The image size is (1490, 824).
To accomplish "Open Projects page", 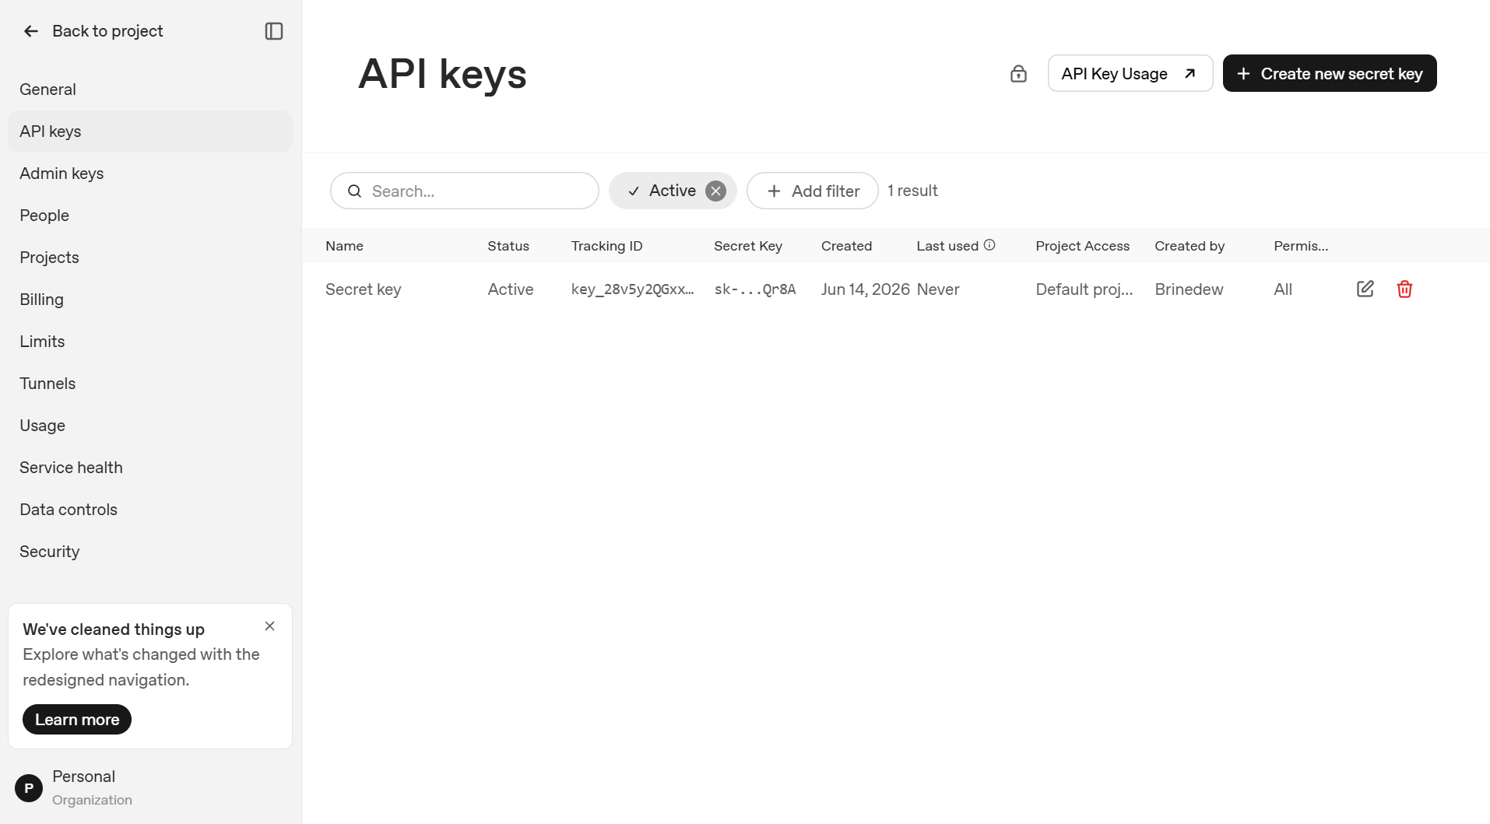I will (x=150, y=258).
